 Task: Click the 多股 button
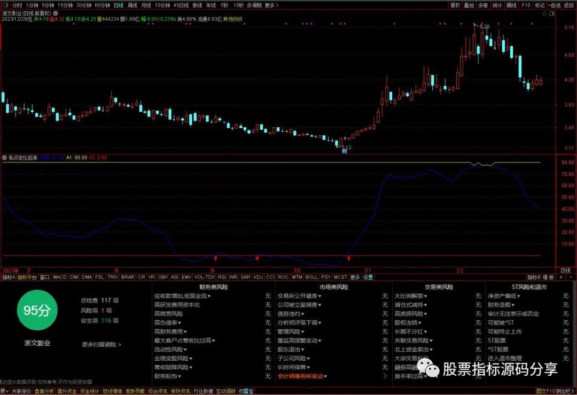point(483,5)
